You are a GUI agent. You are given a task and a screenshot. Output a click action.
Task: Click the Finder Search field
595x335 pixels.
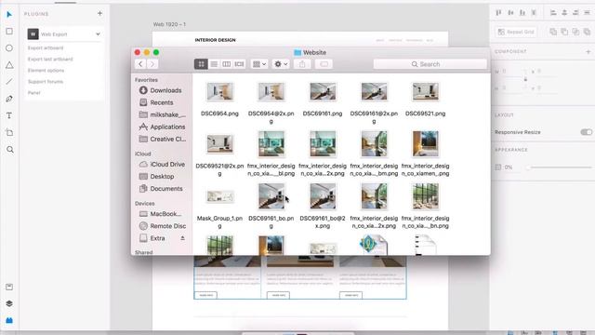(x=430, y=64)
